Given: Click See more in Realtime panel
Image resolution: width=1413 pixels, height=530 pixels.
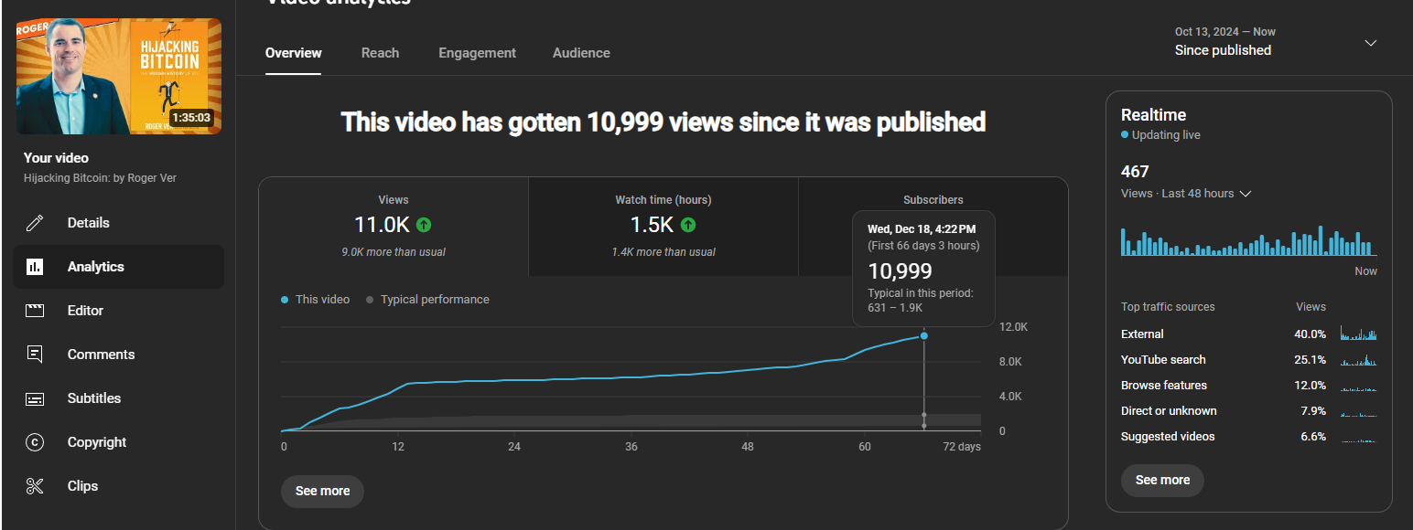Looking at the screenshot, I should 1162,480.
